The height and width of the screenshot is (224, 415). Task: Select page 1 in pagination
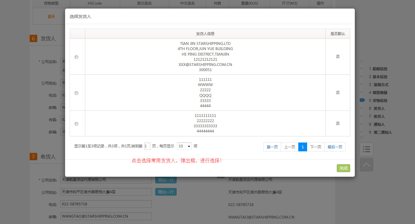tap(303, 147)
